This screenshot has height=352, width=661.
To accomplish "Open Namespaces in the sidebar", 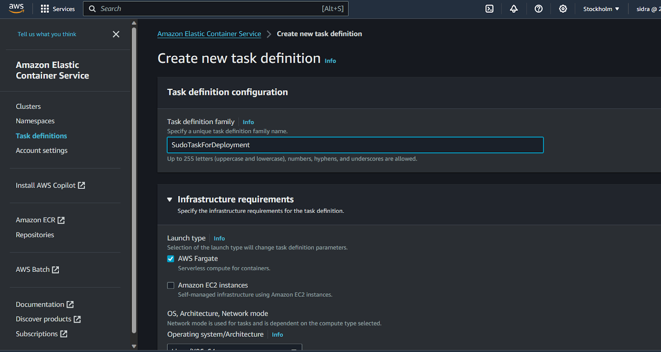I will 35,121.
